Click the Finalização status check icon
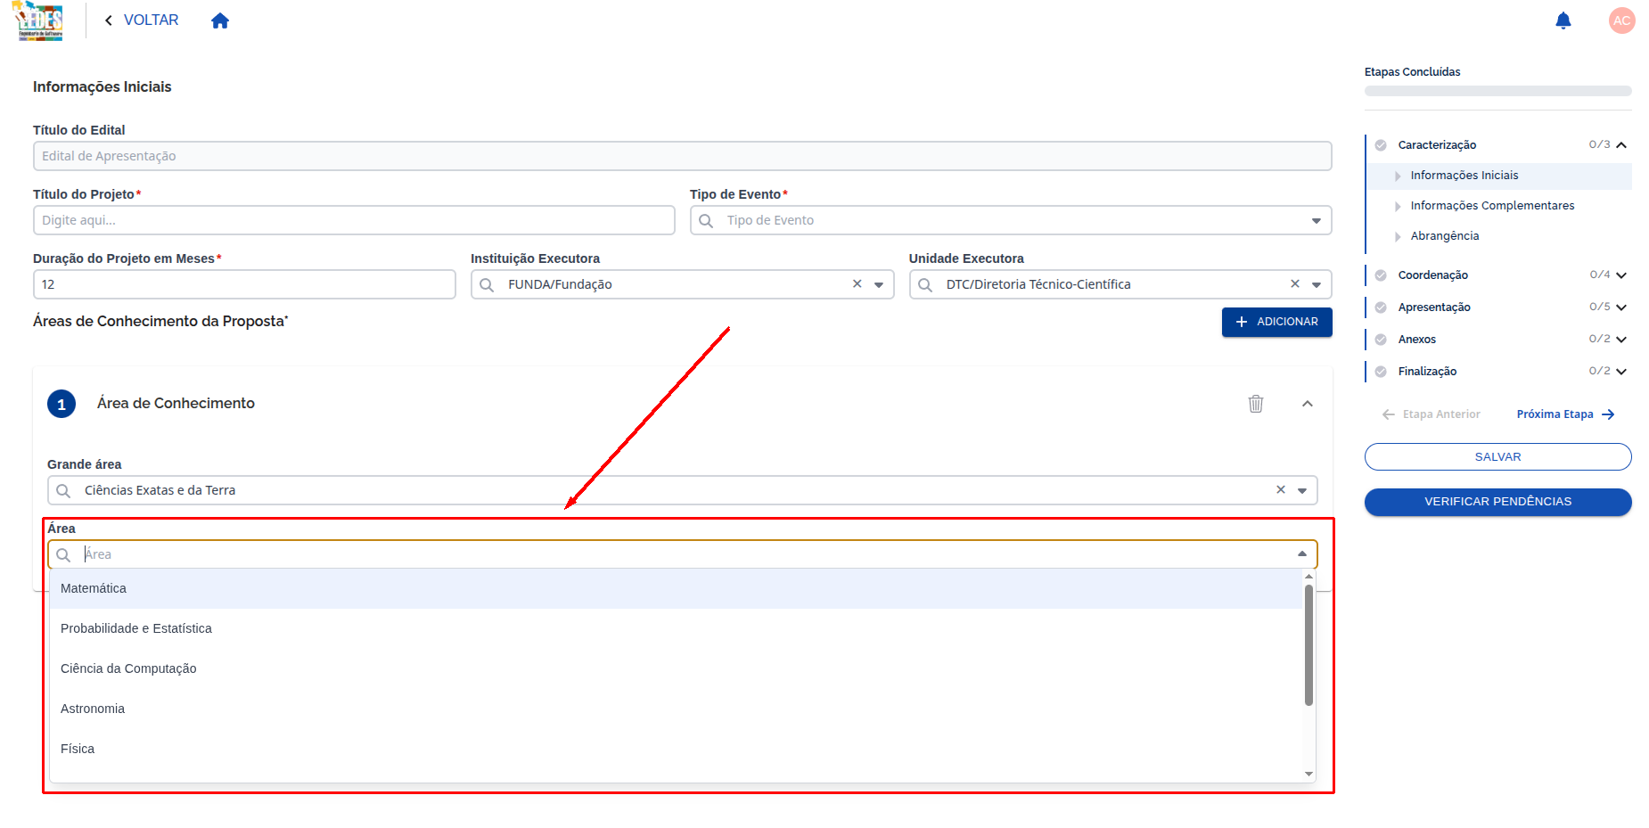The image size is (1649, 828). click(1381, 372)
